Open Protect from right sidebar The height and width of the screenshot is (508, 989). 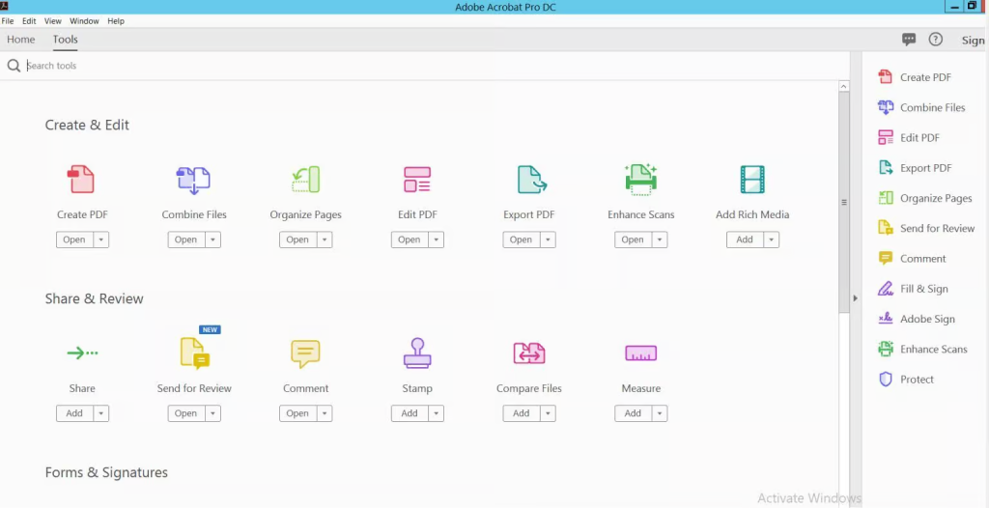(906, 380)
